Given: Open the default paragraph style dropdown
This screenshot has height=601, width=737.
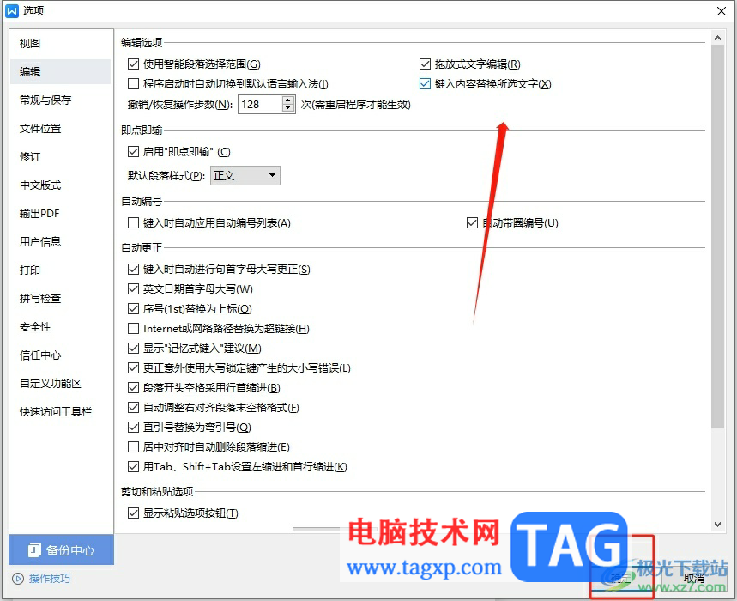Looking at the screenshot, I should pos(245,175).
